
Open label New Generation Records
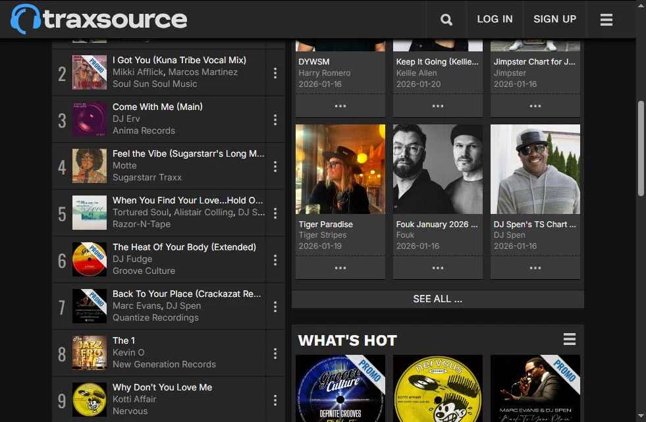coord(164,364)
